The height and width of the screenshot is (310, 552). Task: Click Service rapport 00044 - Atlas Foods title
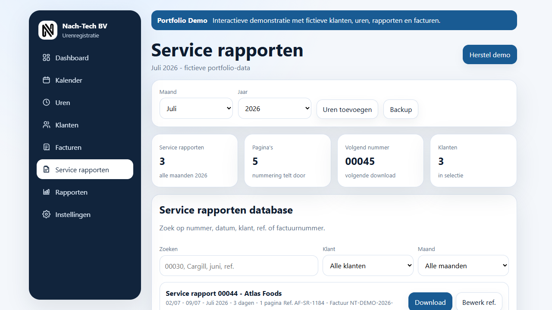click(x=224, y=293)
